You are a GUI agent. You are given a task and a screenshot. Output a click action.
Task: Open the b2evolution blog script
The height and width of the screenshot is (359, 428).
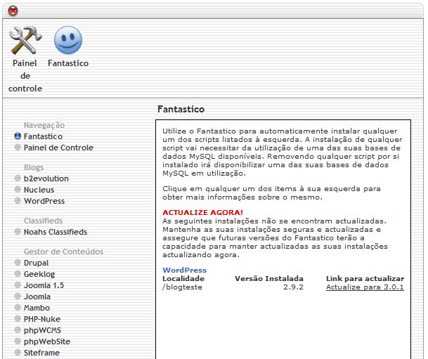pos(46,178)
